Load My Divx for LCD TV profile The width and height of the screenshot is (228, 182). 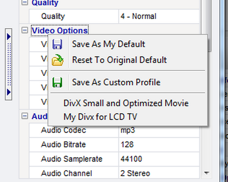[128, 117]
